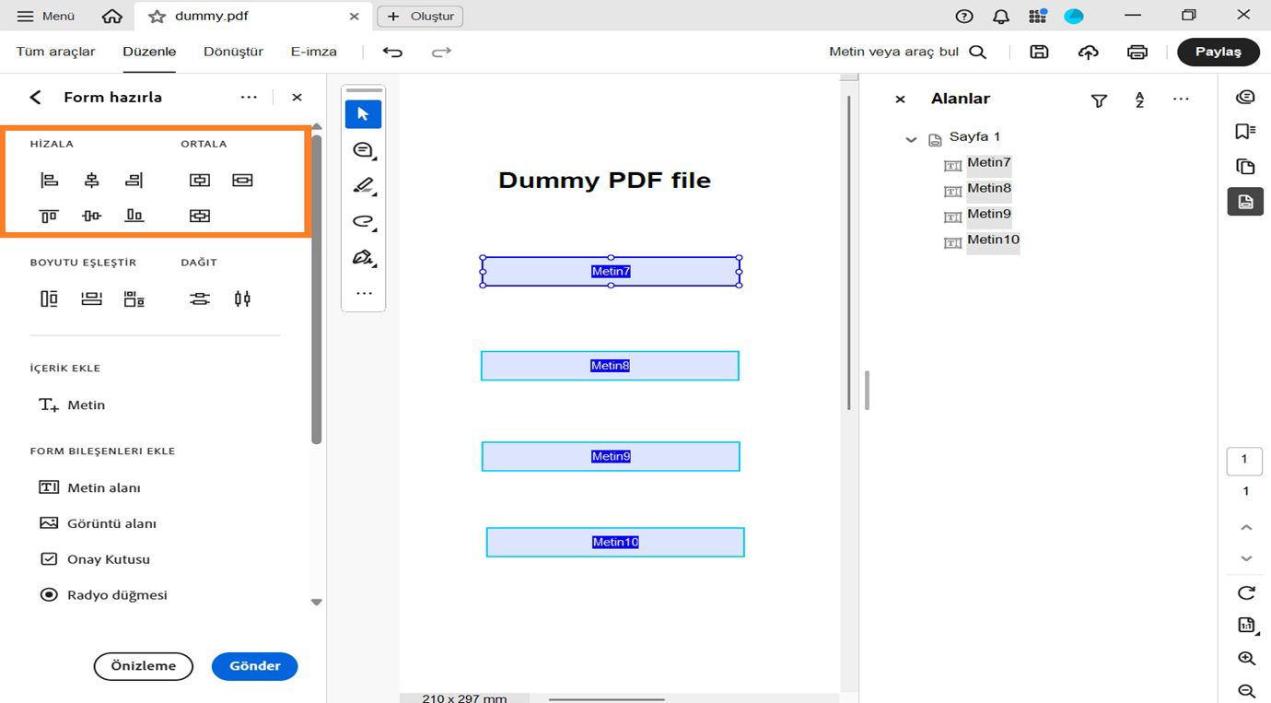Show more tools in floating toolbar
The height and width of the screenshot is (703, 1271).
pyautogui.click(x=364, y=294)
